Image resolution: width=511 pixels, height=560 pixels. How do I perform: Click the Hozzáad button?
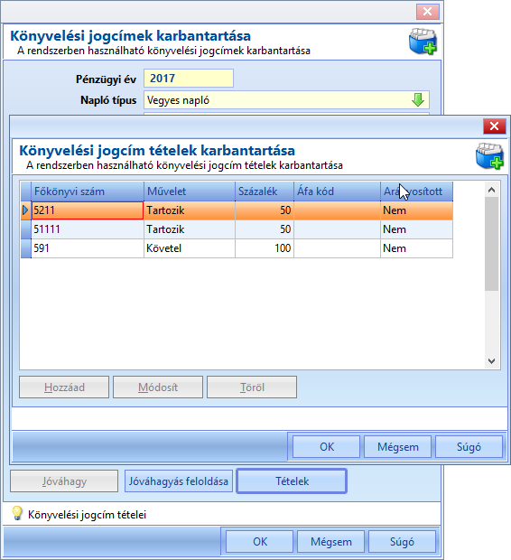click(x=64, y=387)
